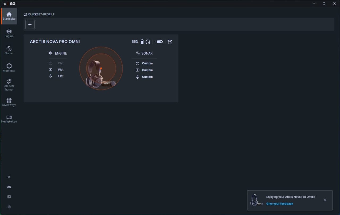
Task: Open the Giveaways page
Action: pyautogui.click(x=9, y=102)
